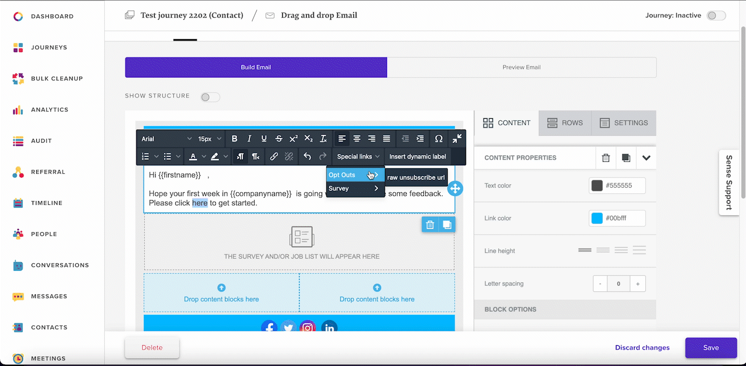
Task: Open Sense Support side tab
Action: pyautogui.click(x=729, y=182)
